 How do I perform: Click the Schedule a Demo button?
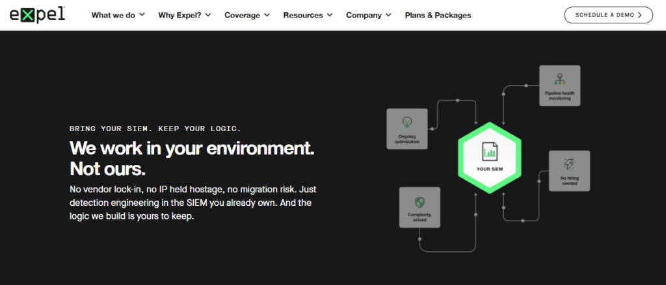click(608, 15)
